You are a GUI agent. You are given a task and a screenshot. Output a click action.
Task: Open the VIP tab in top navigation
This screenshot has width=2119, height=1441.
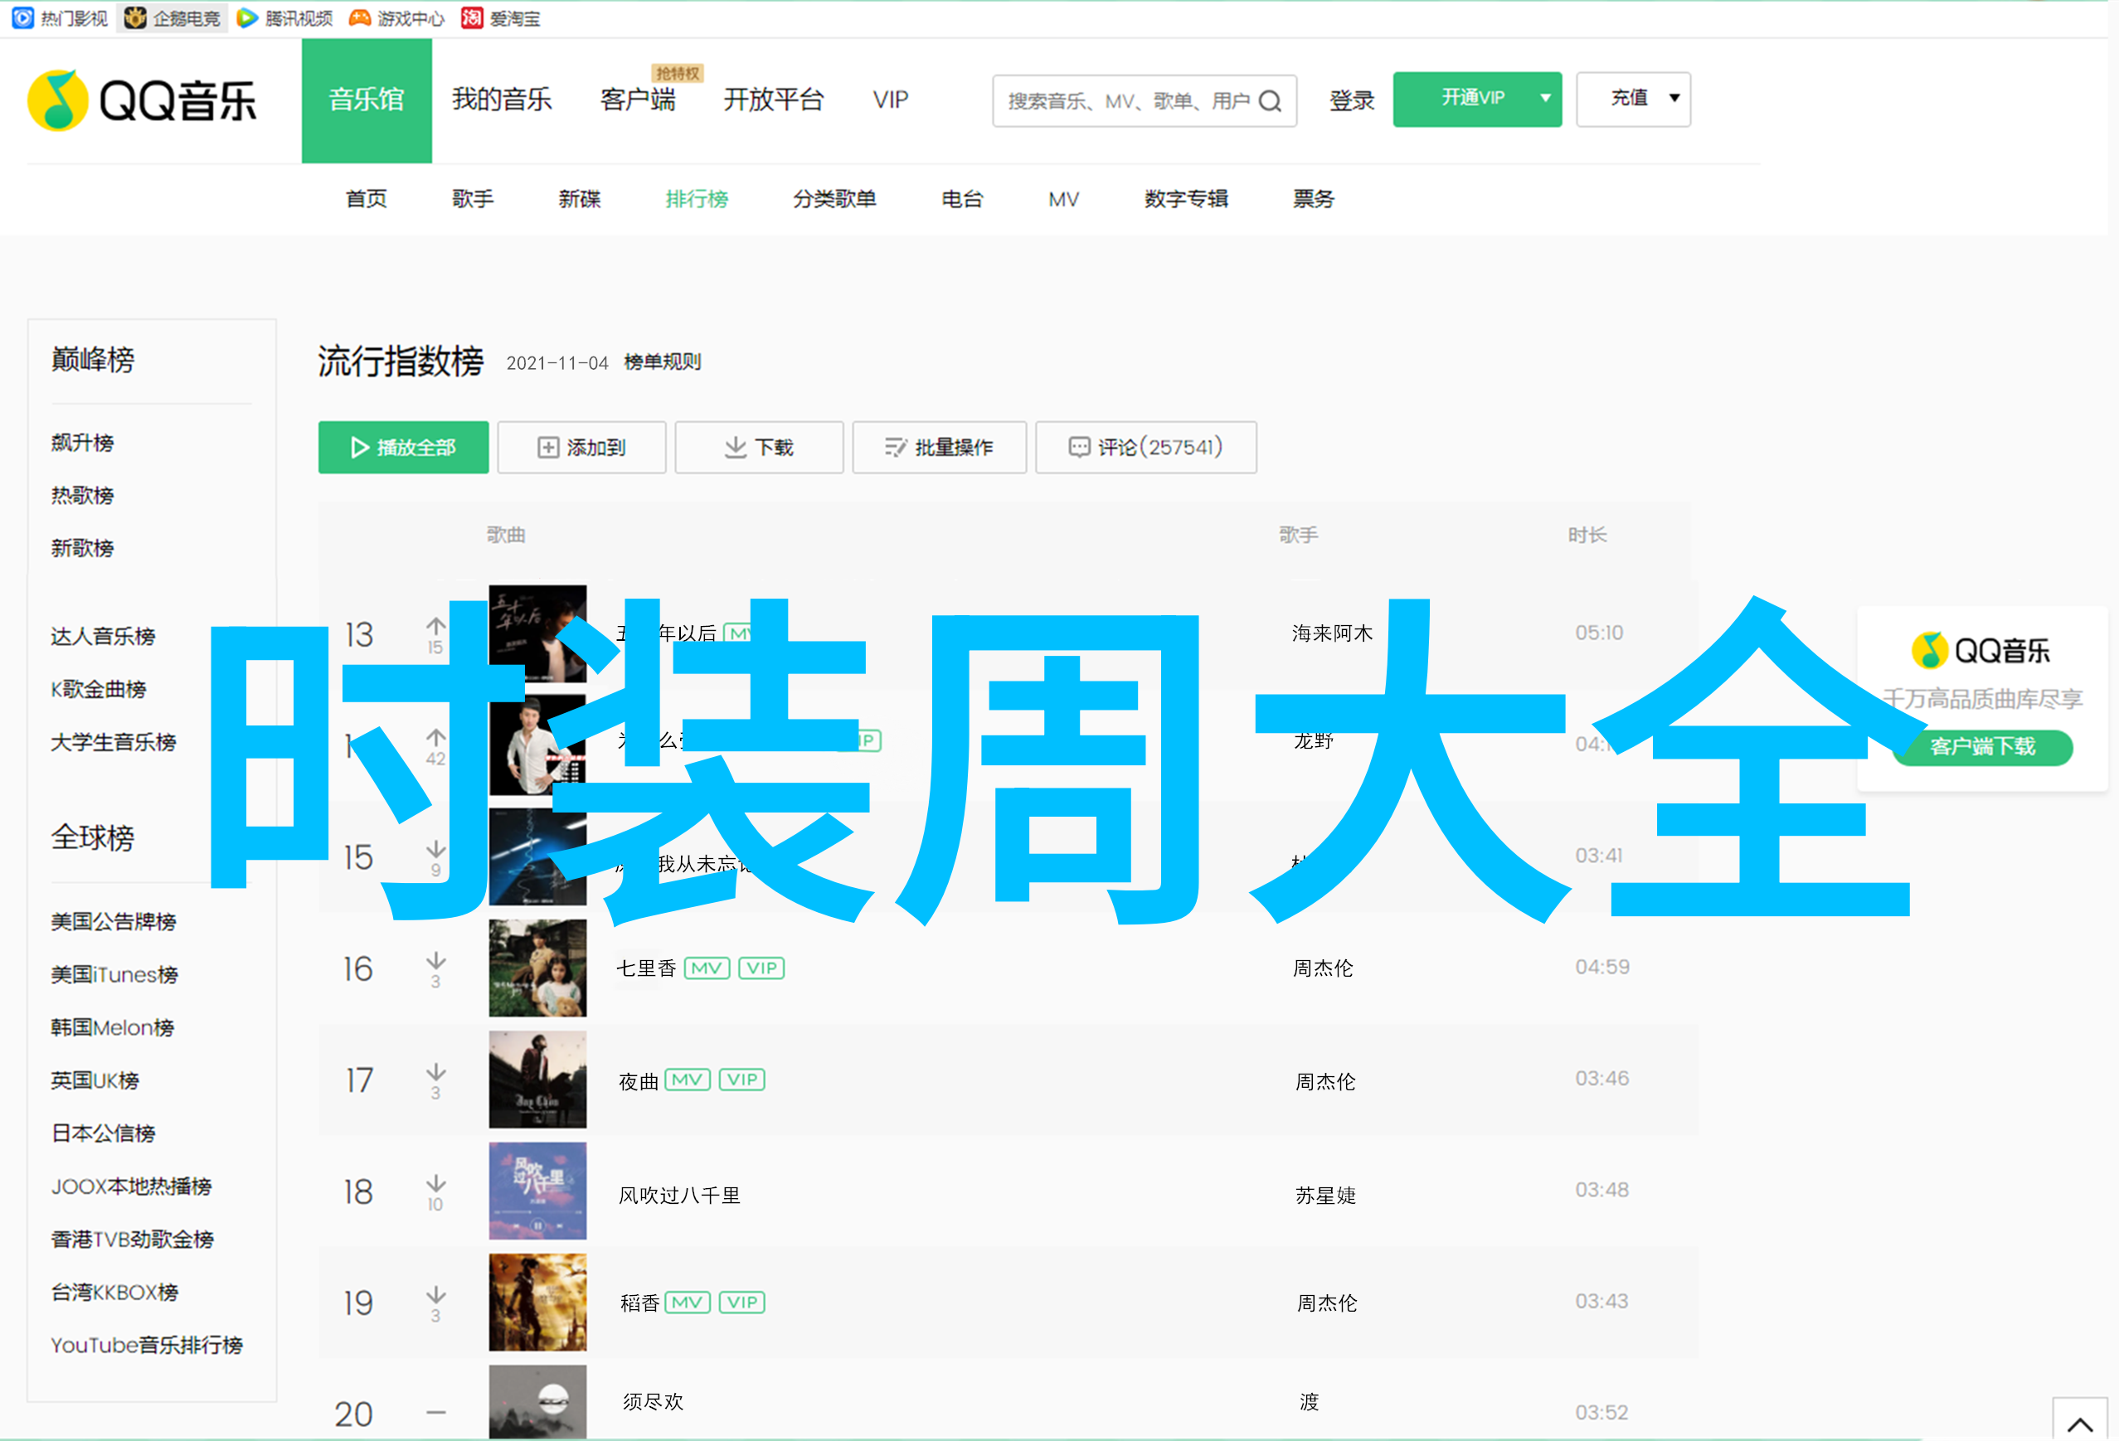pyautogui.click(x=890, y=99)
